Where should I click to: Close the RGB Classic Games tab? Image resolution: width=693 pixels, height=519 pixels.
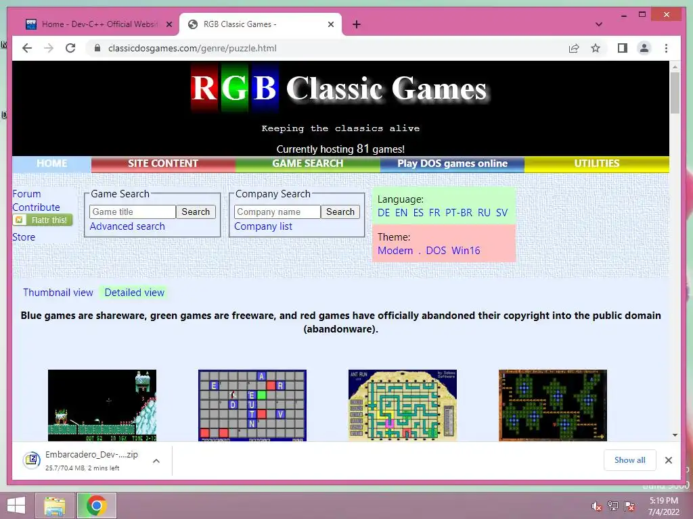330,24
